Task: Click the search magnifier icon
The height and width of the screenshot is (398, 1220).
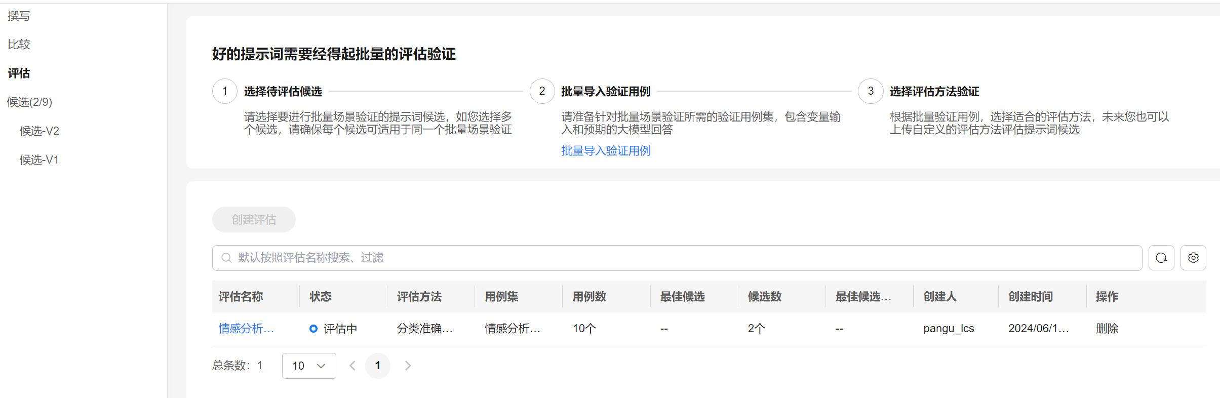Action: click(x=226, y=258)
